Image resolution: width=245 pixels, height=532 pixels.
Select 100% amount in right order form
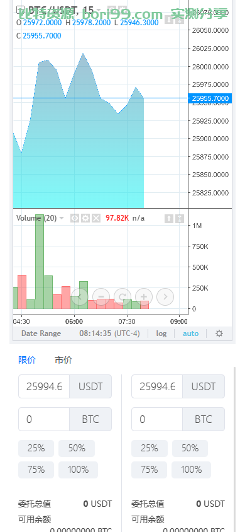pos(191,470)
